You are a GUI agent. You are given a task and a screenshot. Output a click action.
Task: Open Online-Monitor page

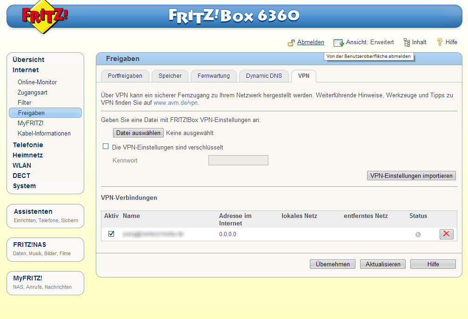click(x=37, y=82)
